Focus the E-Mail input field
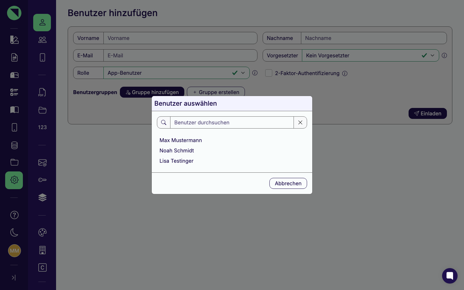 180,55
